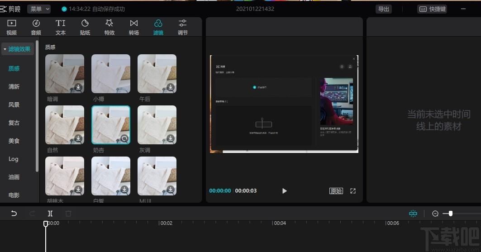481x252 pixels.
Task: Toggle the 原始 ratio button
Action: tap(336, 191)
